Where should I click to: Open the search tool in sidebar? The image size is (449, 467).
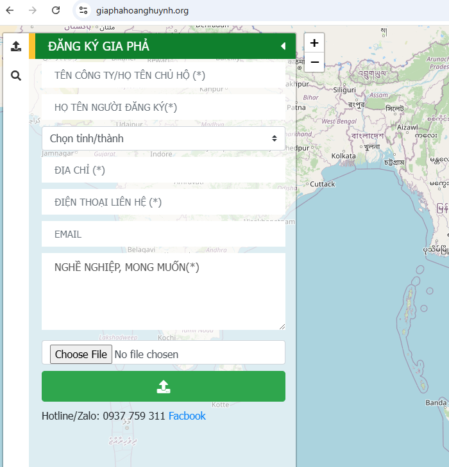click(16, 76)
